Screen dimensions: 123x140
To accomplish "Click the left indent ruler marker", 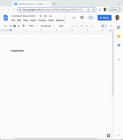I will 11,30.
